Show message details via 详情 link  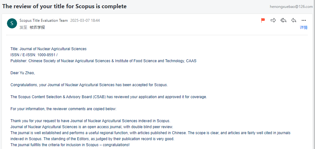304,27
